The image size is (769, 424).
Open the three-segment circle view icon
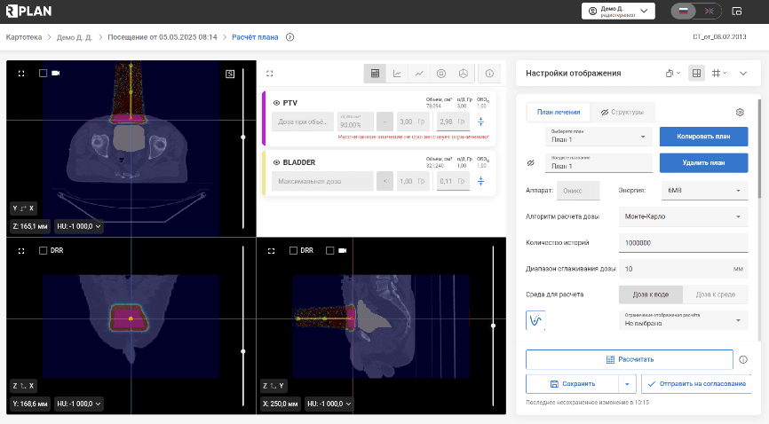[x=464, y=74]
